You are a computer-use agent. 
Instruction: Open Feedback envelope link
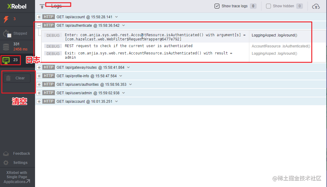point(17,154)
